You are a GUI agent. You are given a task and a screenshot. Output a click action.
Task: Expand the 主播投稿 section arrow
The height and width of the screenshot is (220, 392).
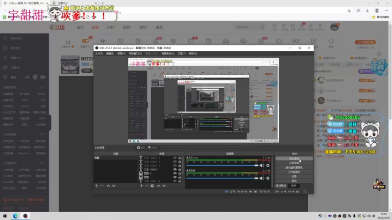[x=336, y=58]
